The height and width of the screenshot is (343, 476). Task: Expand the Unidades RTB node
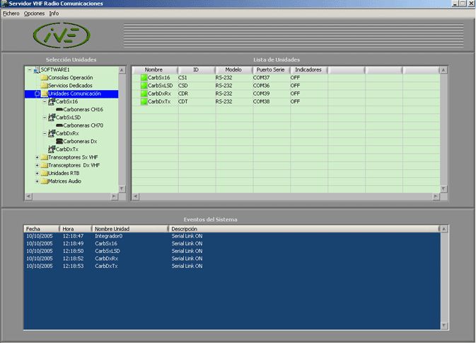(37, 174)
